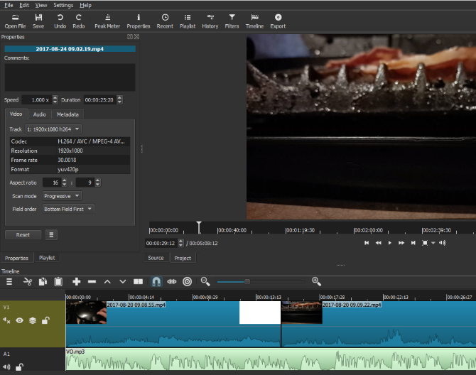Show the Peak Meter
This screenshot has width=476, height=375.
[107, 20]
